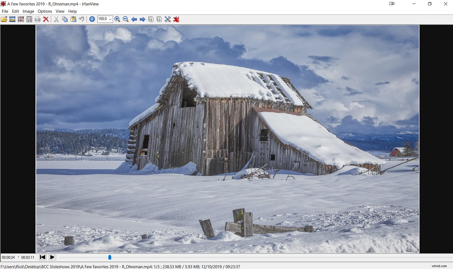
Task: Delete the current file
Action: (x=46, y=19)
